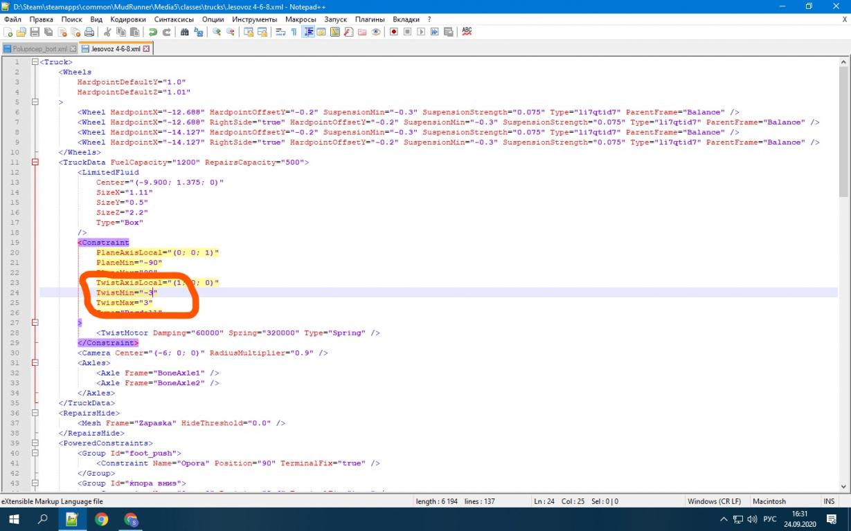
Task: Collapse the Truck node on line 1
Action: (x=35, y=62)
